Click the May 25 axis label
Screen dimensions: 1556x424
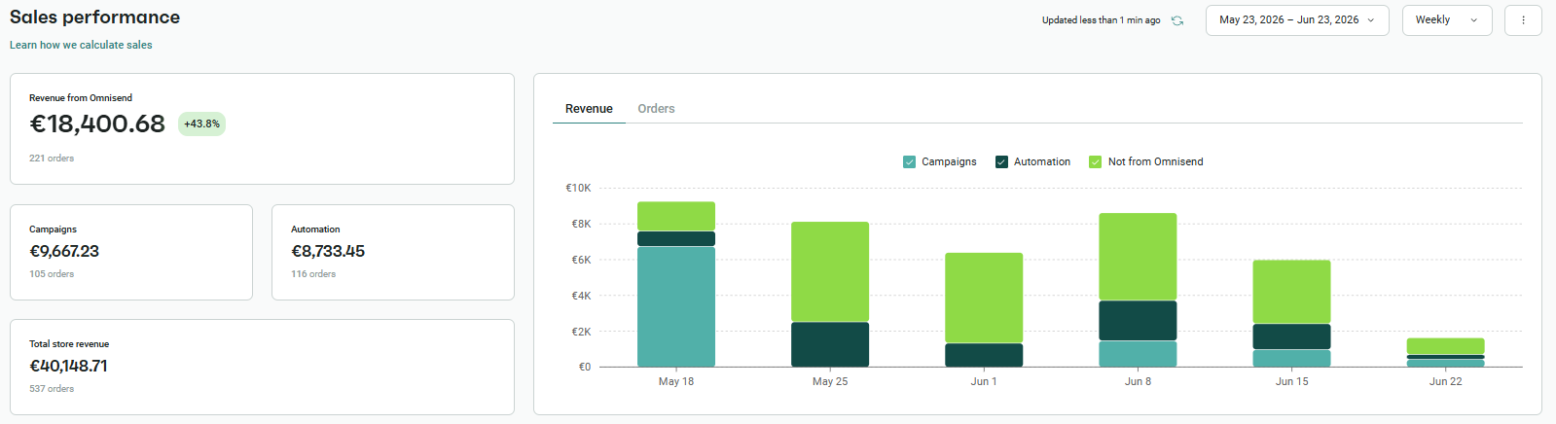click(x=830, y=381)
